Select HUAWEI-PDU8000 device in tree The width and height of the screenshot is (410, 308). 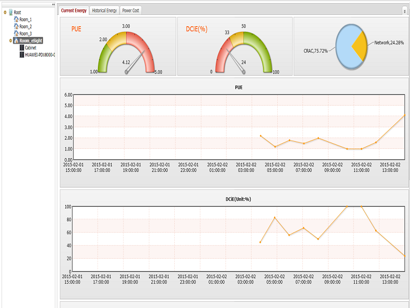pos(40,55)
